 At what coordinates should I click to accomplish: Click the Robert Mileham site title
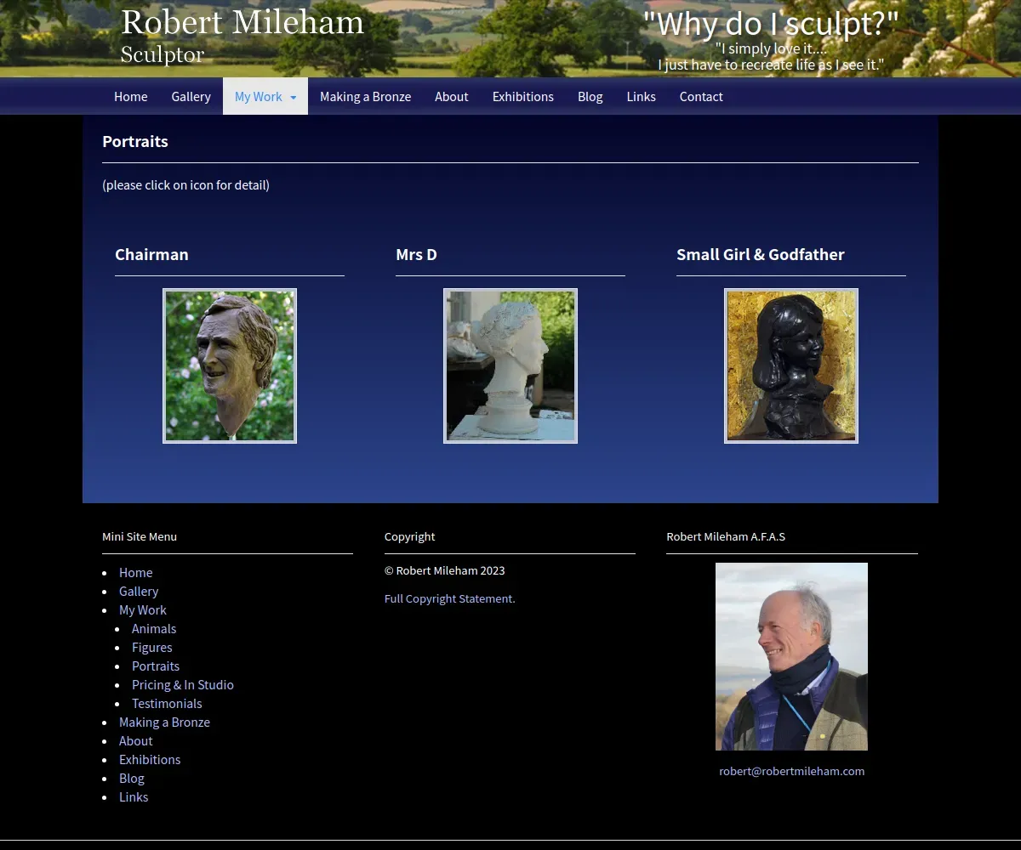coord(242,22)
